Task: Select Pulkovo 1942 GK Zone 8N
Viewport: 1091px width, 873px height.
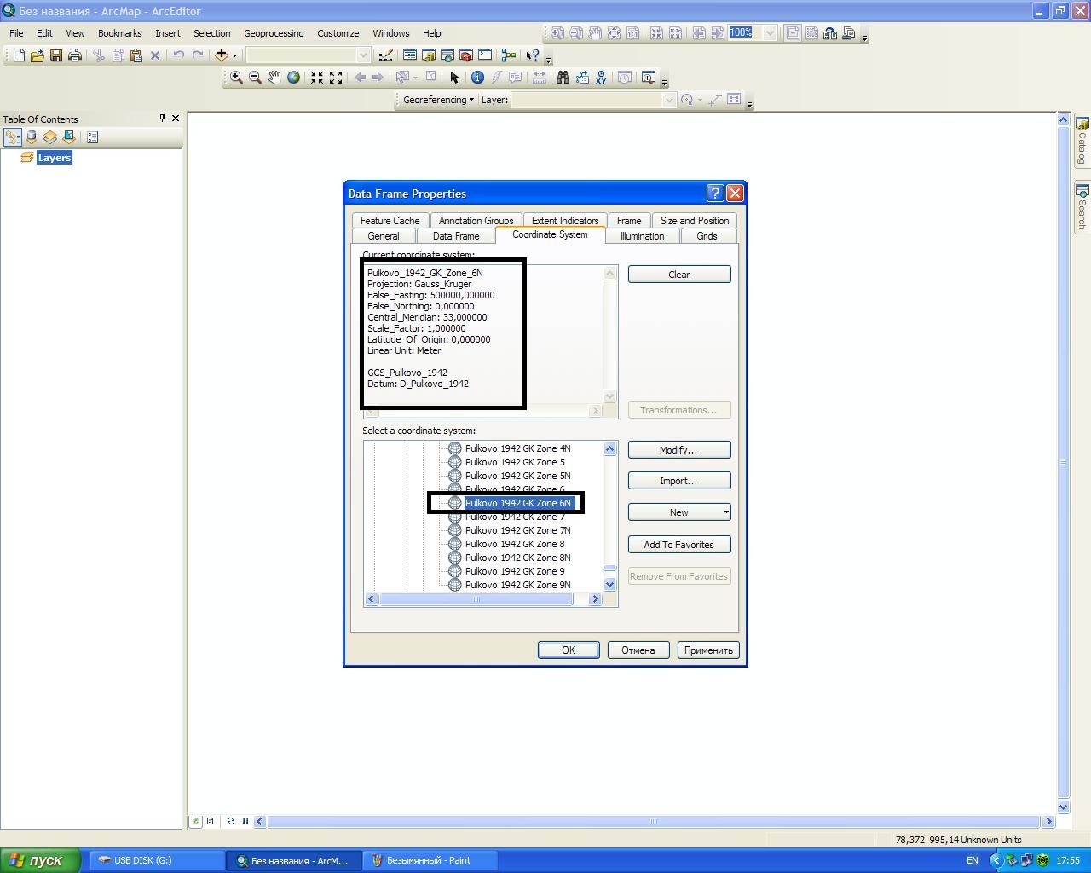Action: coord(517,558)
